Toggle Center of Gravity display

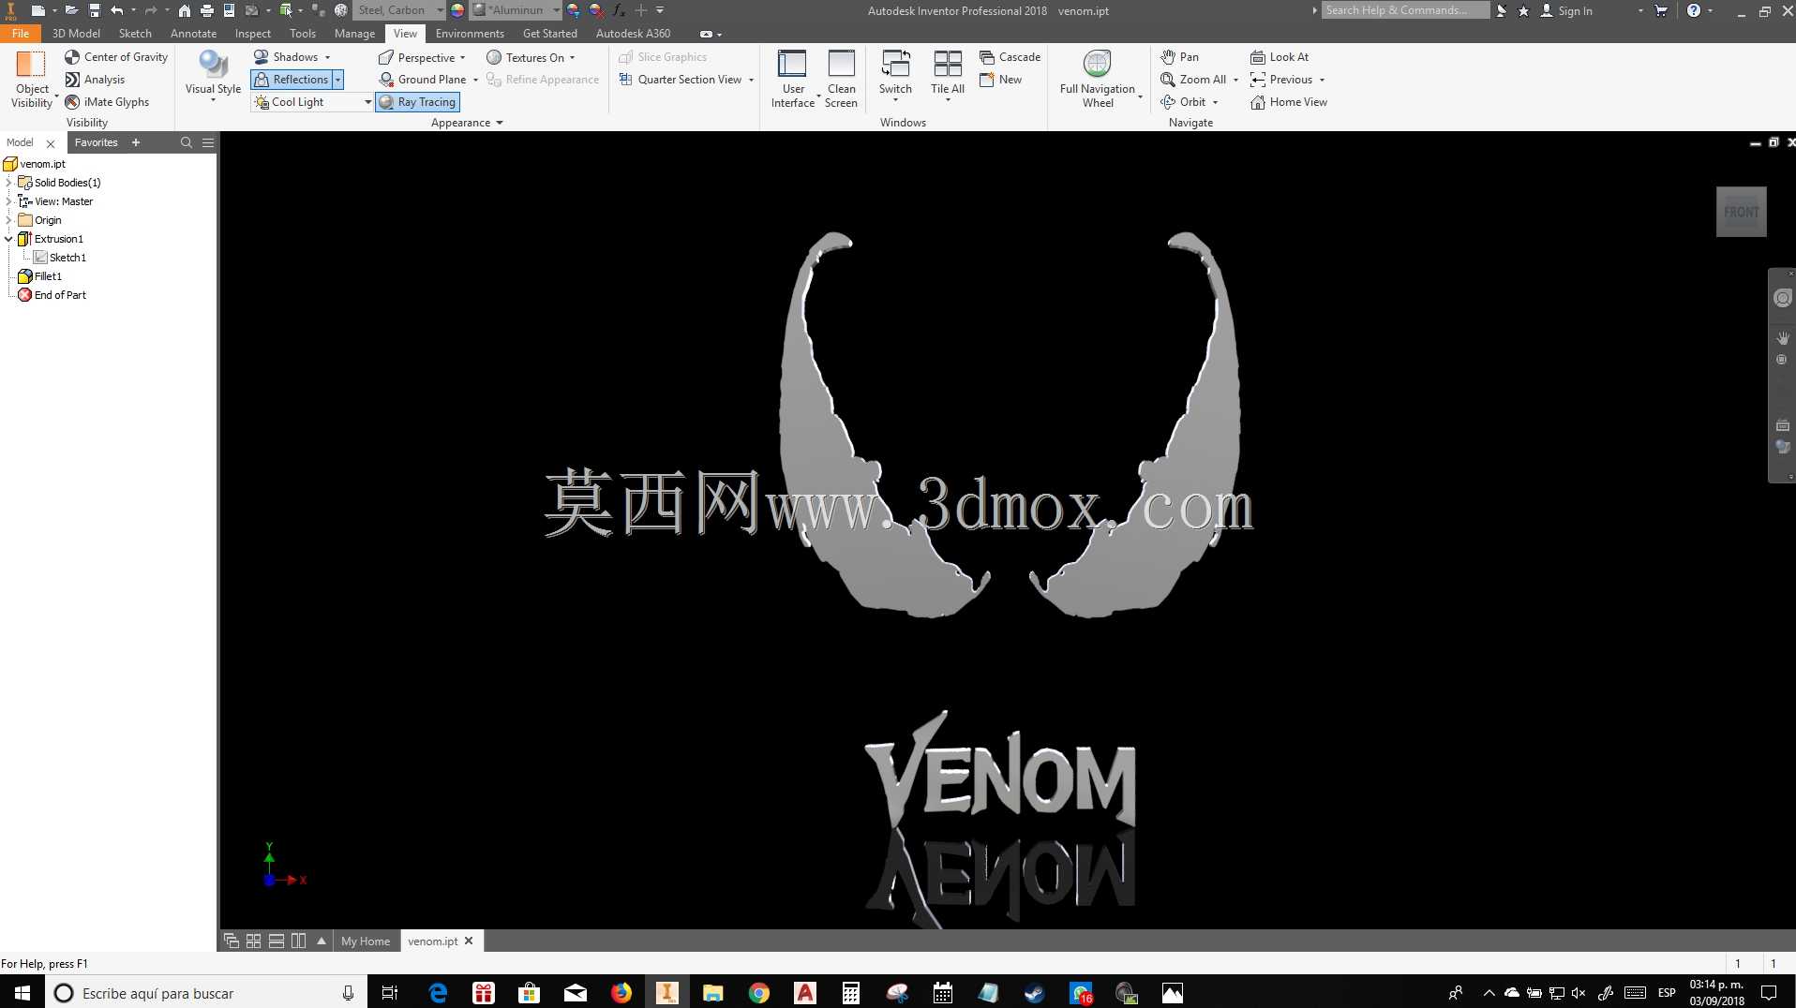pos(116,57)
